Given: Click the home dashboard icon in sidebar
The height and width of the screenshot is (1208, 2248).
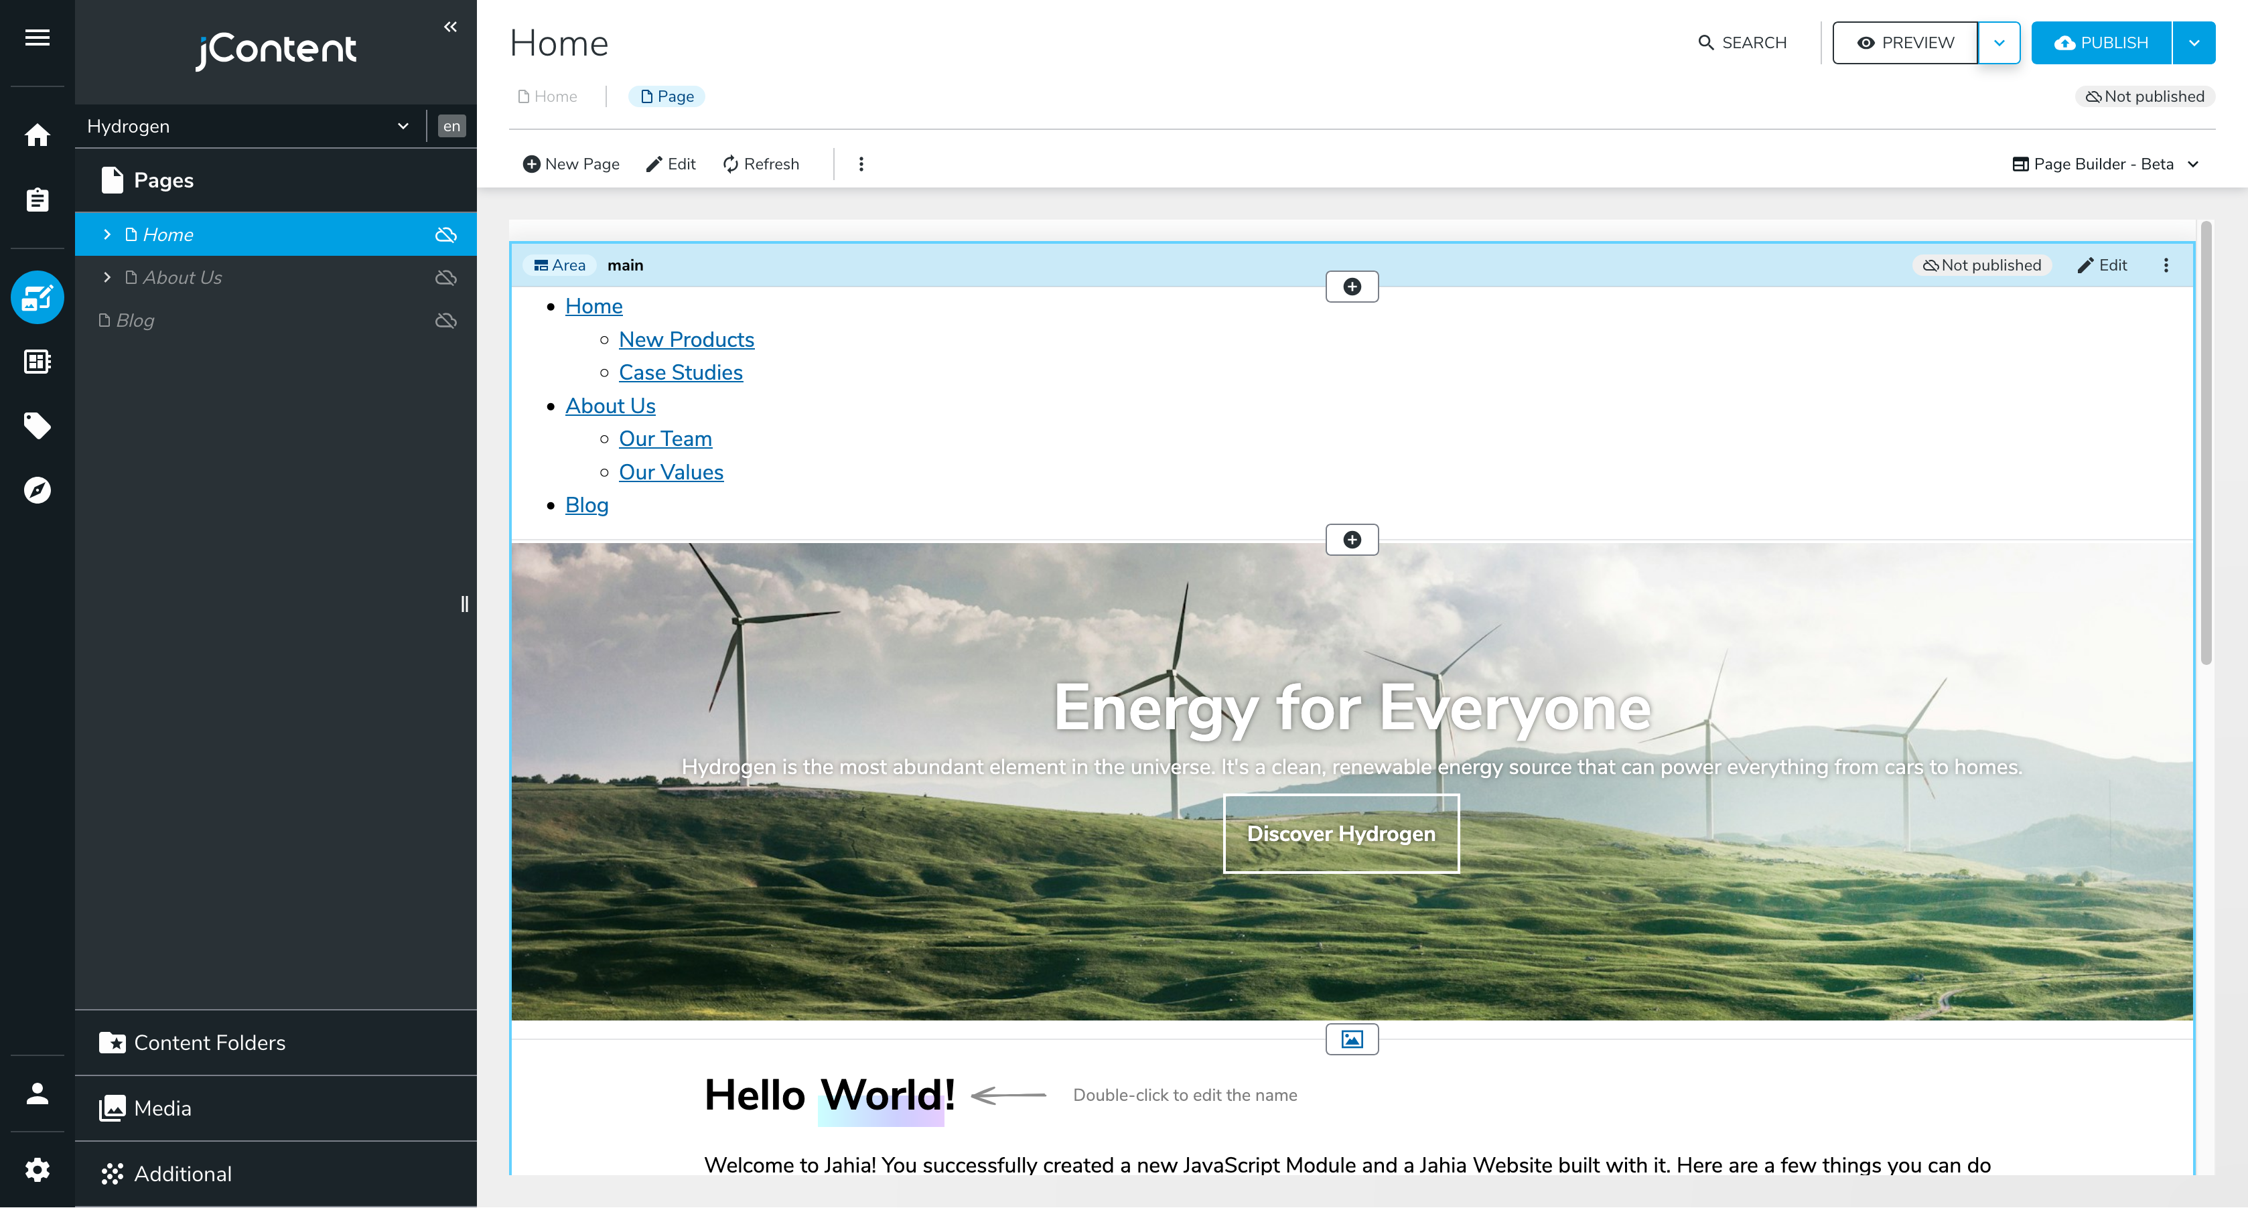Looking at the screenshot, I should pos(37,135).
